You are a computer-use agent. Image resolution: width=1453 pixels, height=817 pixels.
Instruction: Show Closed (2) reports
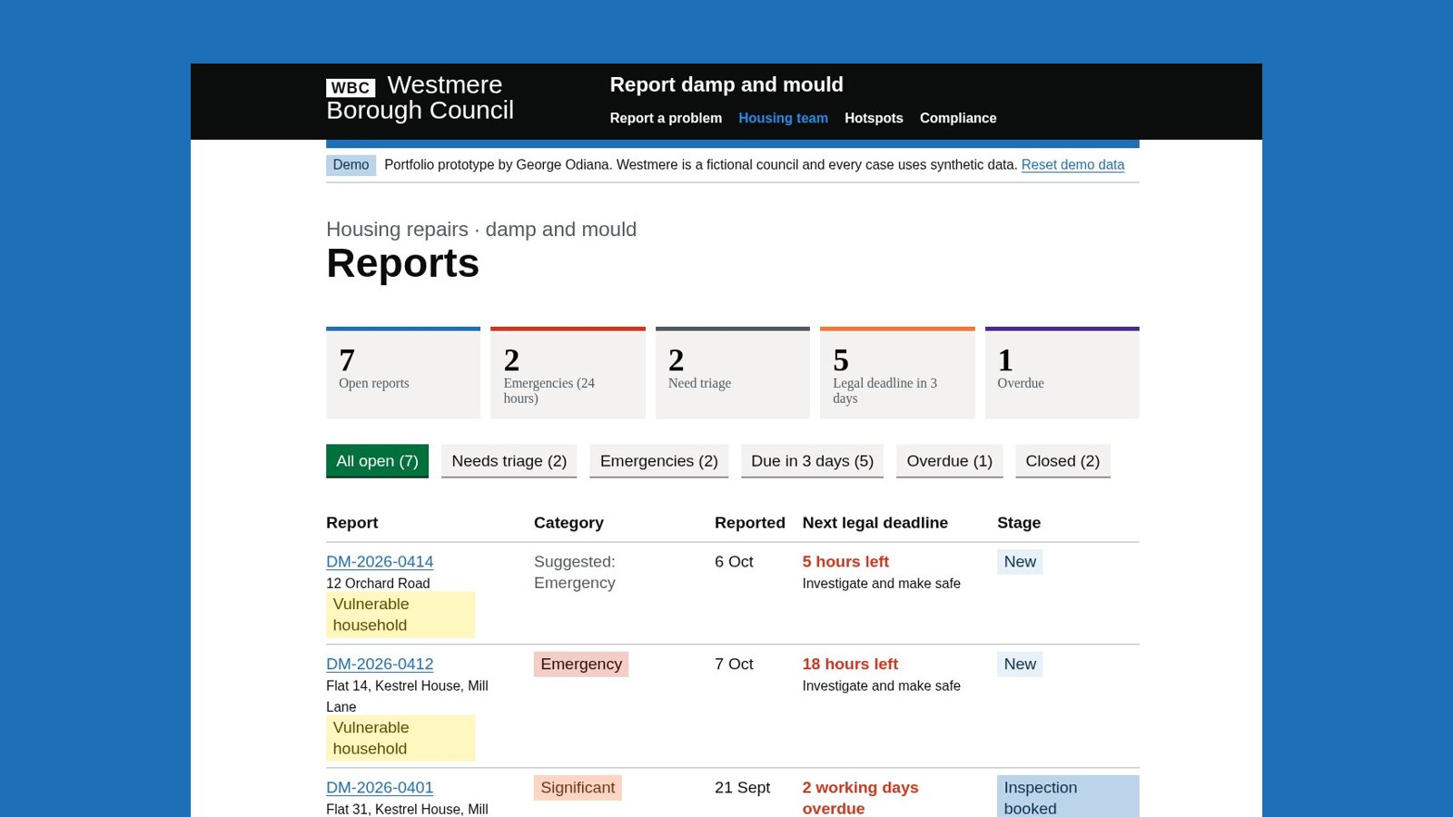1063,461
